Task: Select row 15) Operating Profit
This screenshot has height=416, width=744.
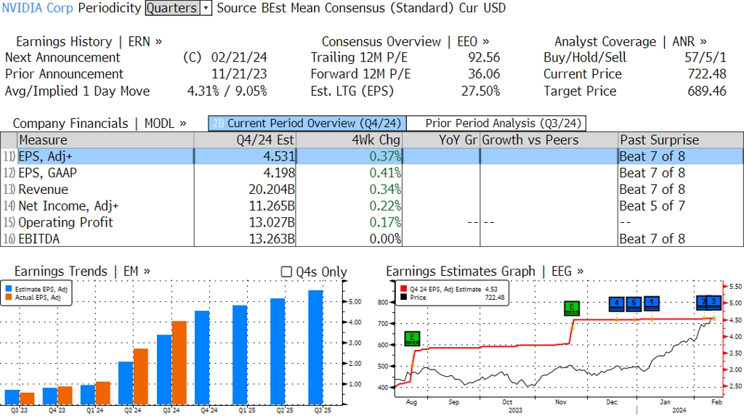Action: click(x=372, y=222)
